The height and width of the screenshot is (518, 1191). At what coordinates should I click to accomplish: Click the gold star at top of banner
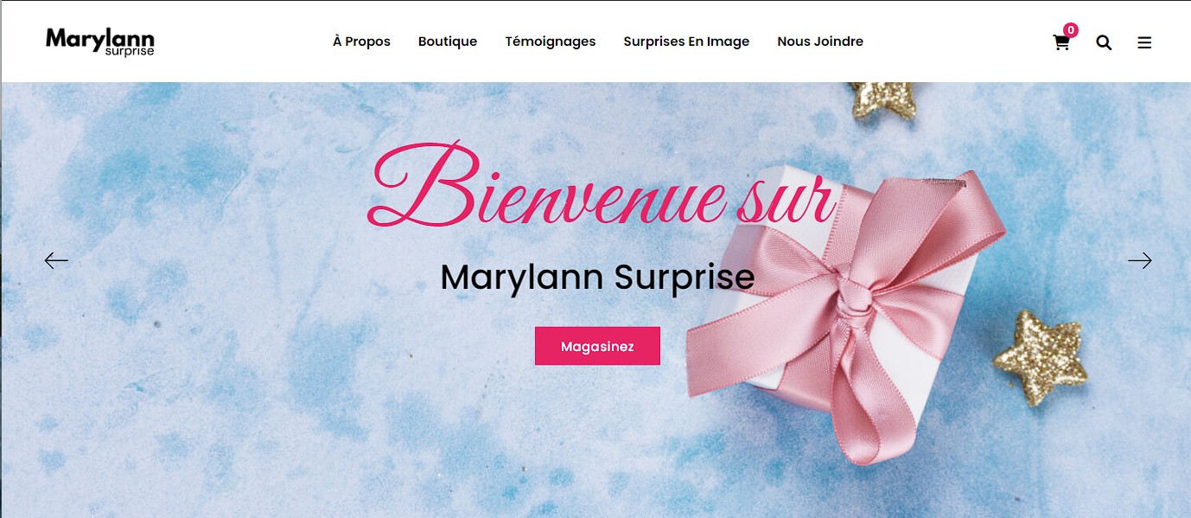882,99
